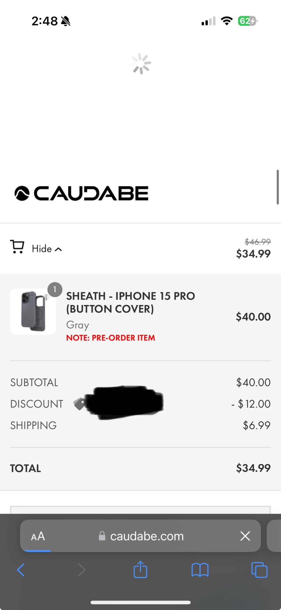Viewport: 281px width, 610px height.
Task: Tap the item quantity badge
Action: pyautogui.click(x=55, y=289)
